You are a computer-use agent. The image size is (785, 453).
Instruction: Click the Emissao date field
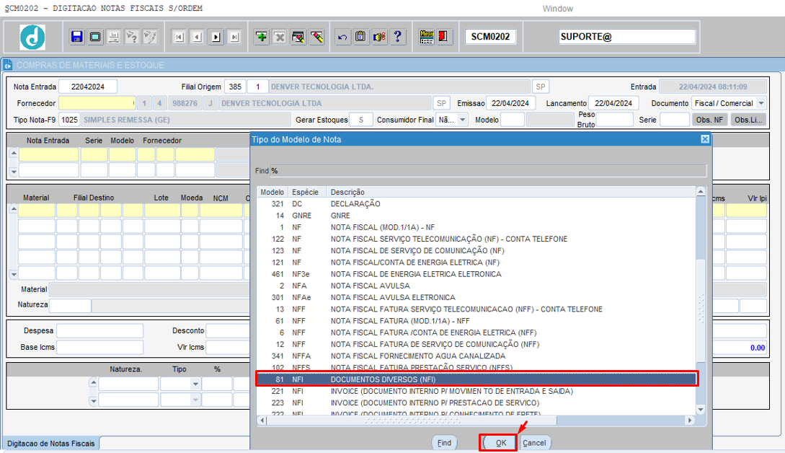pos(510,103)
